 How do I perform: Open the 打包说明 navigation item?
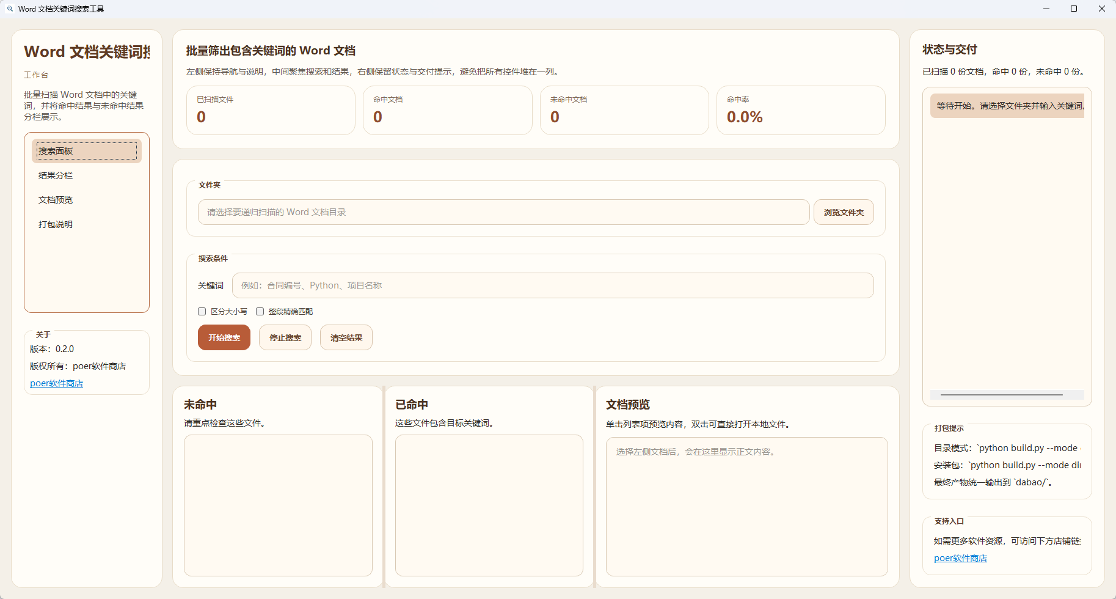coord(87,224)
